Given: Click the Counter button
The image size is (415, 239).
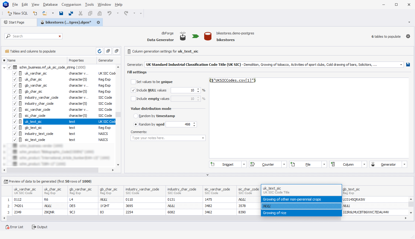Looking at the screenshot, I should (265, 164).
